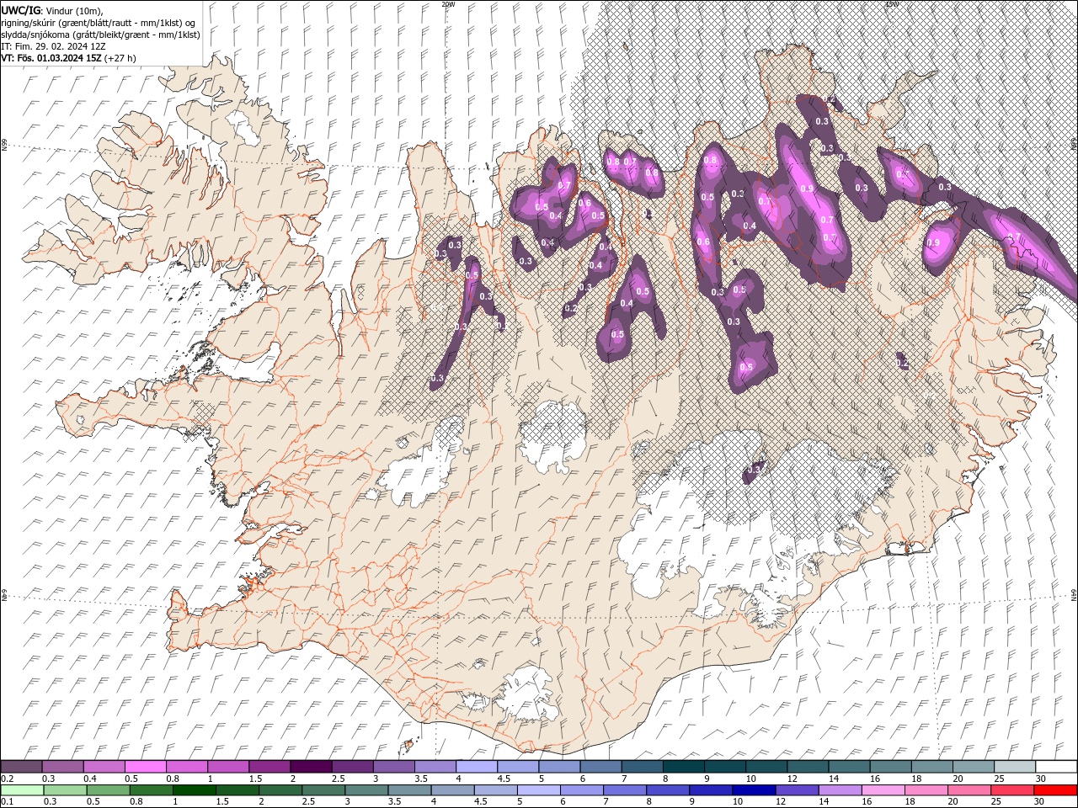Click the '1.5' label in the snow legend
Image resolution: width=1078 pixels, height=808 pixels.
click(x=255, y=779)
